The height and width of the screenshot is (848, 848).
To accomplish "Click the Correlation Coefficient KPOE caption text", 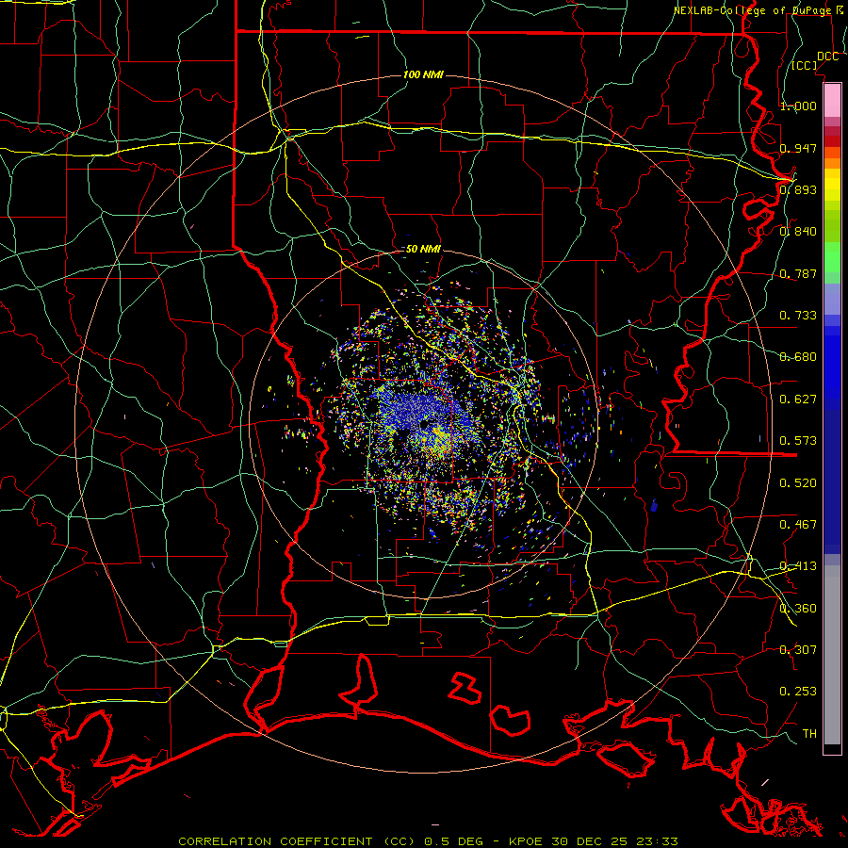I will pos(428,841).
